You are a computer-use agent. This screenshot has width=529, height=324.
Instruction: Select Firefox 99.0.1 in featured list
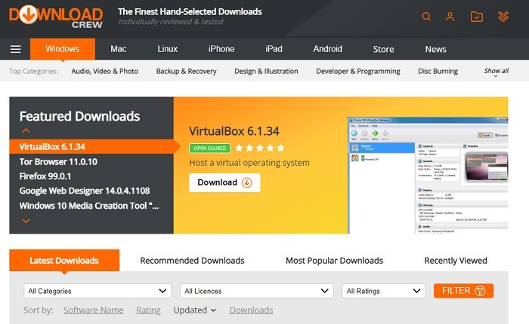(45, 176)
